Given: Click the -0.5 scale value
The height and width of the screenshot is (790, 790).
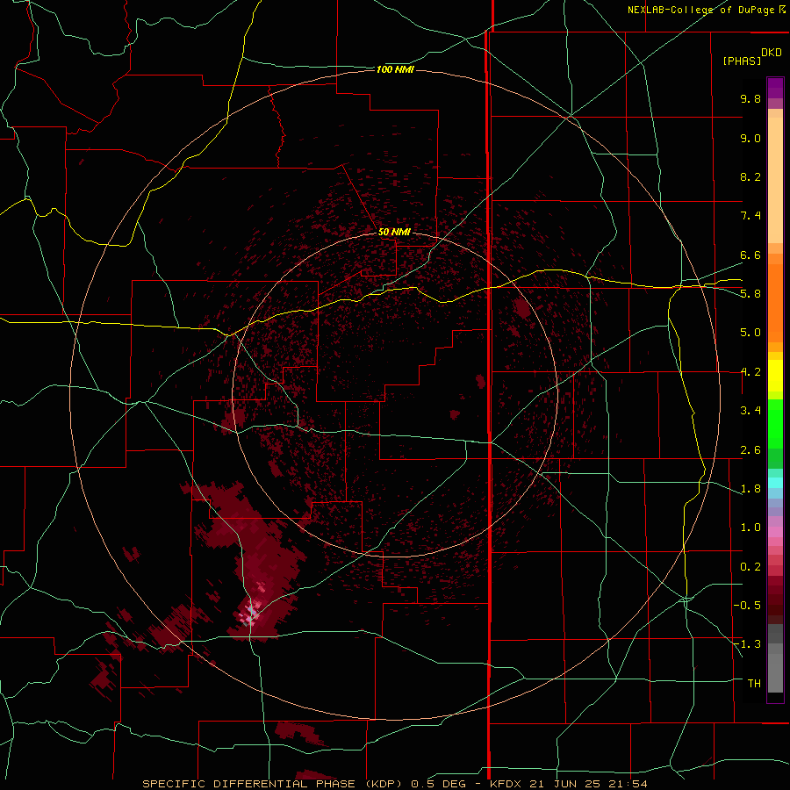Looking at the screenshot, I should (748, 606).
